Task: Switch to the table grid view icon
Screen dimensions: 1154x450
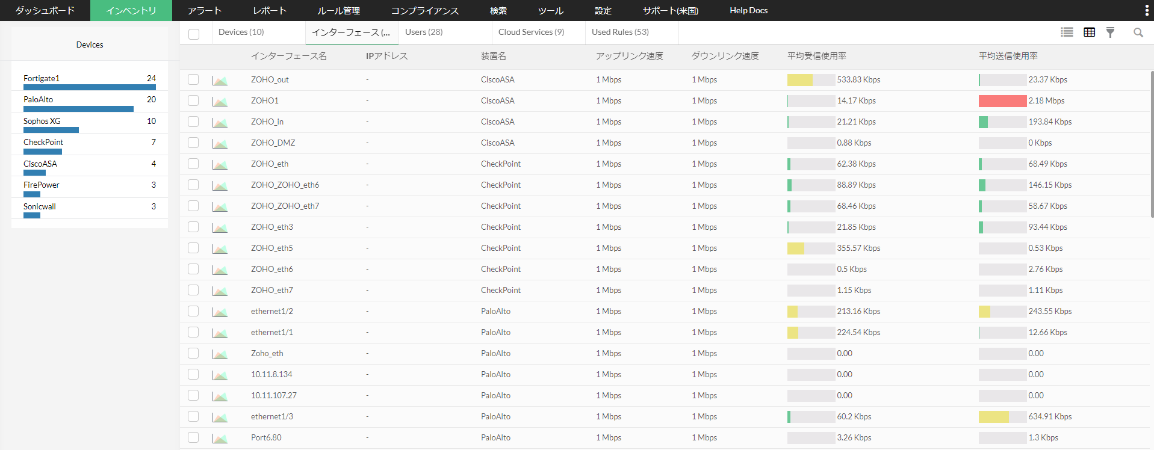Action: (1089, 32)
